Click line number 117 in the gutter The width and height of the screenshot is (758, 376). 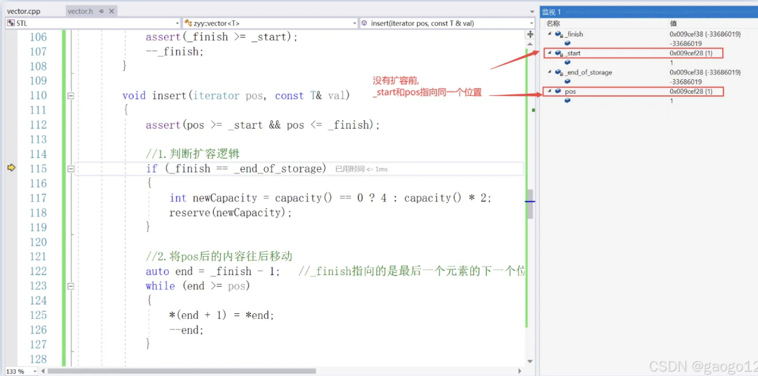(x=37, y=198)
